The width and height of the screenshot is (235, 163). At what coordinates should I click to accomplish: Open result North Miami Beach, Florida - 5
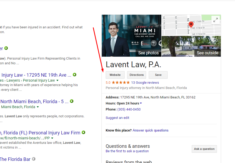tap(34, 102)
